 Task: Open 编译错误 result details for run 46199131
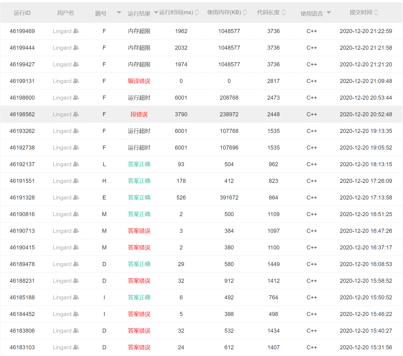point(139,81)
